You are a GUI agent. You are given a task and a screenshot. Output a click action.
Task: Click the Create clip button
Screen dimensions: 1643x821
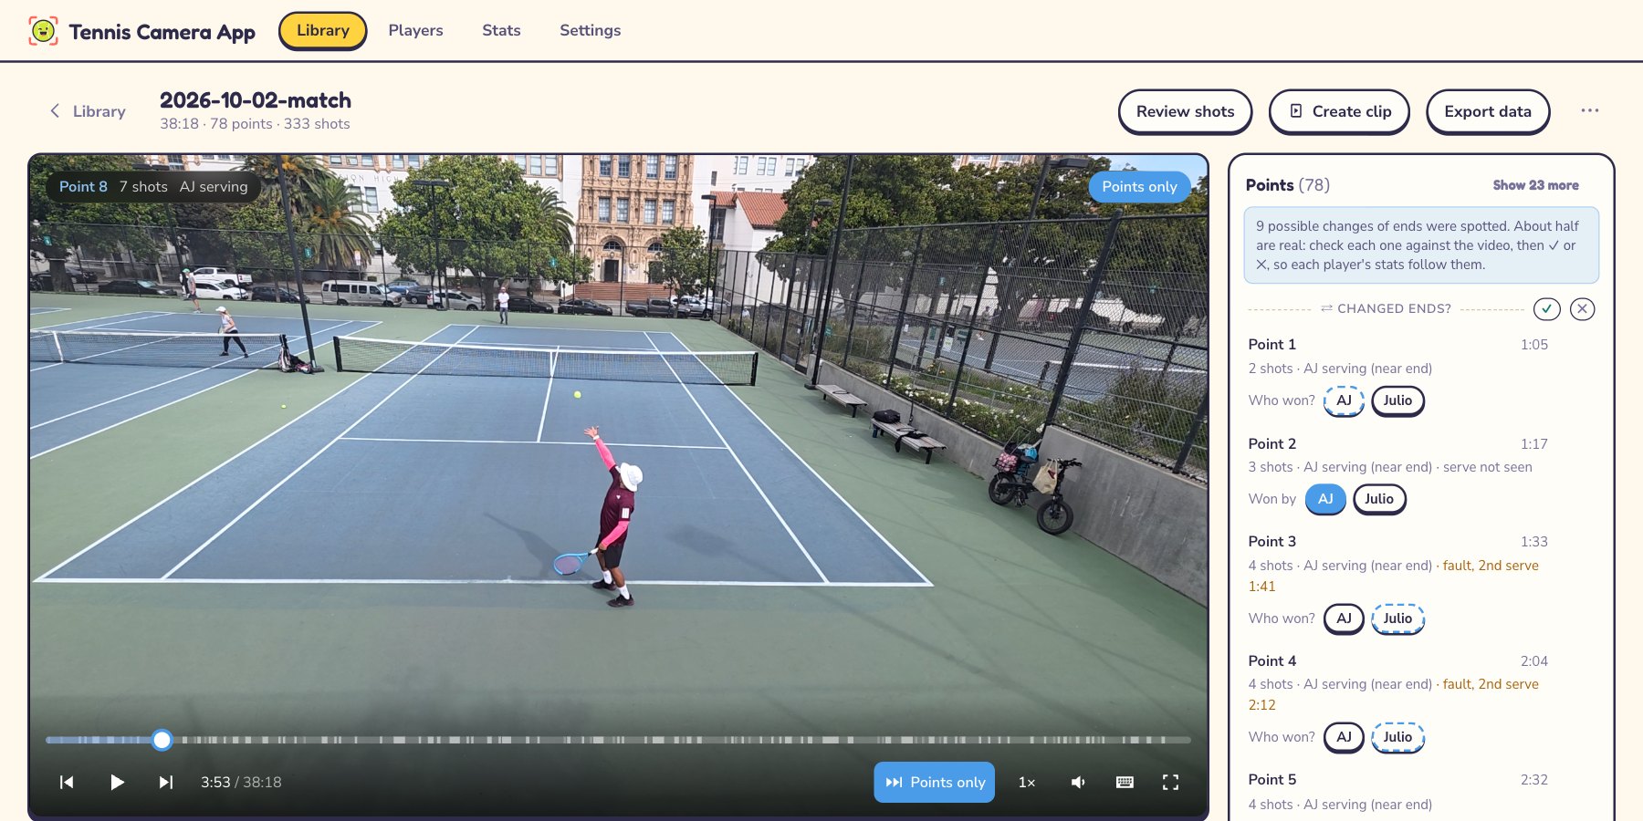(1339, 111)
